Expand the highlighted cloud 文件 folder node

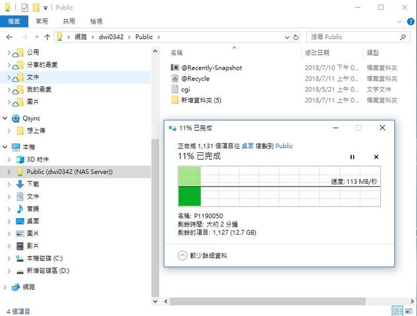point(9,77)
